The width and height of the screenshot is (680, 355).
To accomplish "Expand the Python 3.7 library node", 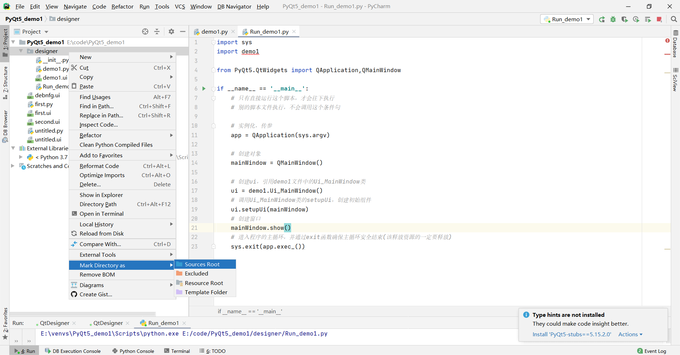I will click(x=21, y=157).
